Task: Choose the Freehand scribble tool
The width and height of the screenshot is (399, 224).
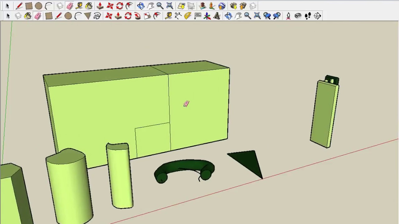Action: pos(97,16)
